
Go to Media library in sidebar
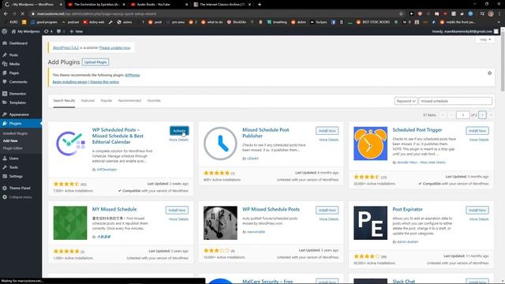(x=14, y=64)
